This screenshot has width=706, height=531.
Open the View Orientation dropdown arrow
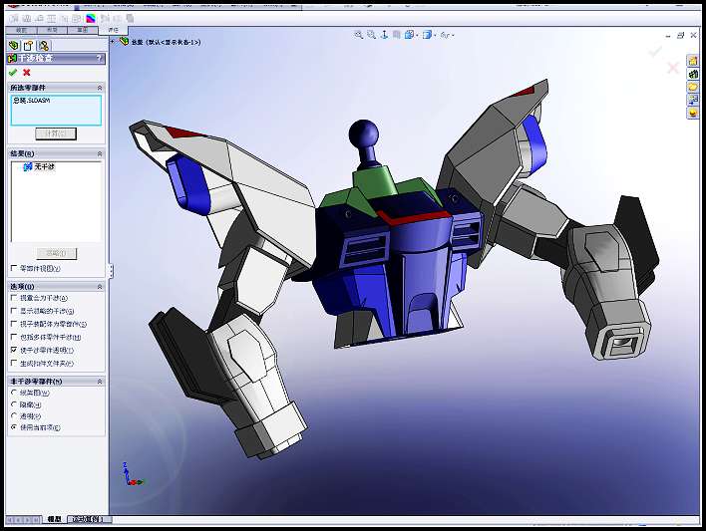click(417, 35)
